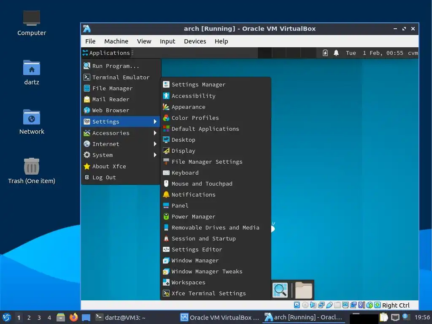
Task: Open VirtualBox Help menu
Action: (x=221, y=41)
